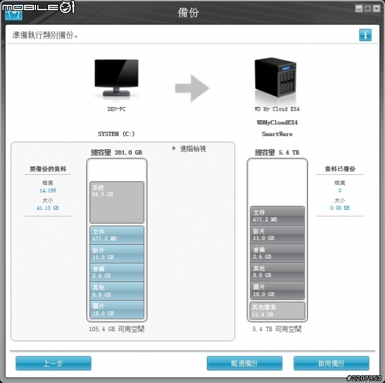The height and width of the screenshot is (383, 385).
Task: Click the gray 其他 8.8 GB destination block
Action: 277,272
